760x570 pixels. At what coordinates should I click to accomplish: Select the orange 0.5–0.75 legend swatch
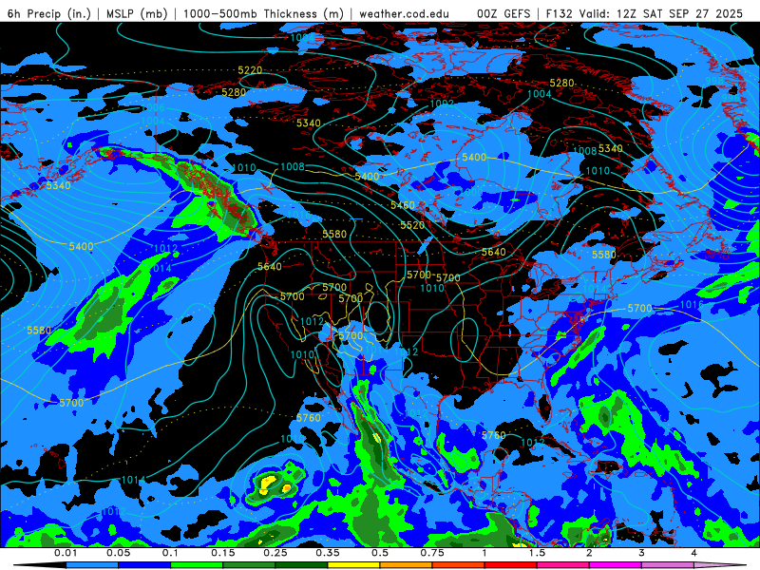click(x=407, y=565)
